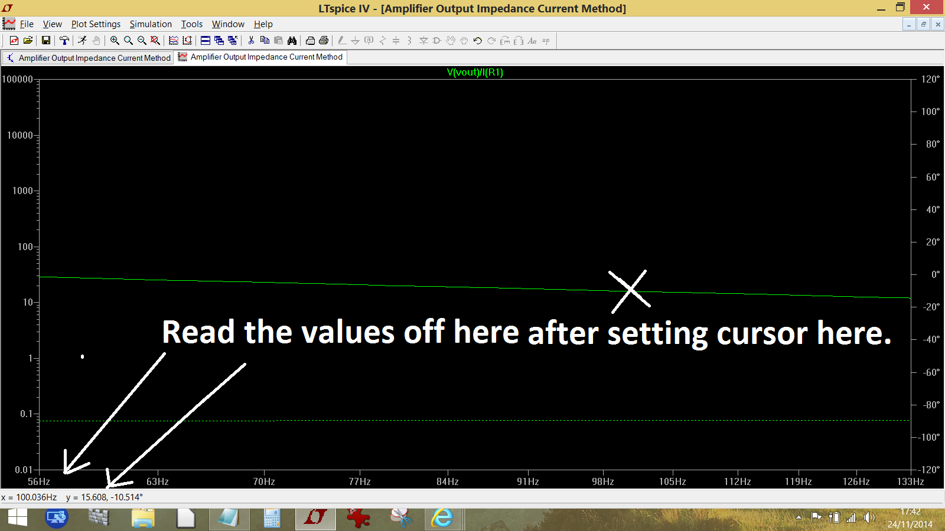Click the Text 'Aa' toolbar icon

pos(532,40)
